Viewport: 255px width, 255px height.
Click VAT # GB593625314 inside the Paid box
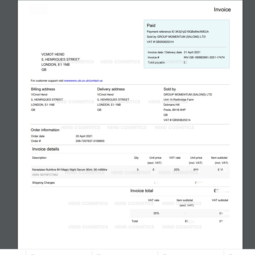tap(160, 42)
